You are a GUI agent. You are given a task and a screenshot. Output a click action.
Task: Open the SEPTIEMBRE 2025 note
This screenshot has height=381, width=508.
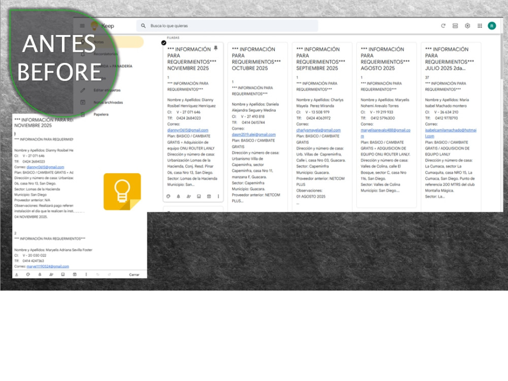(322, 127)
